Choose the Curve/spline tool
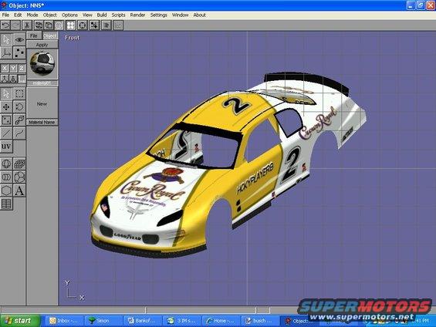 (x=19, y=133)
